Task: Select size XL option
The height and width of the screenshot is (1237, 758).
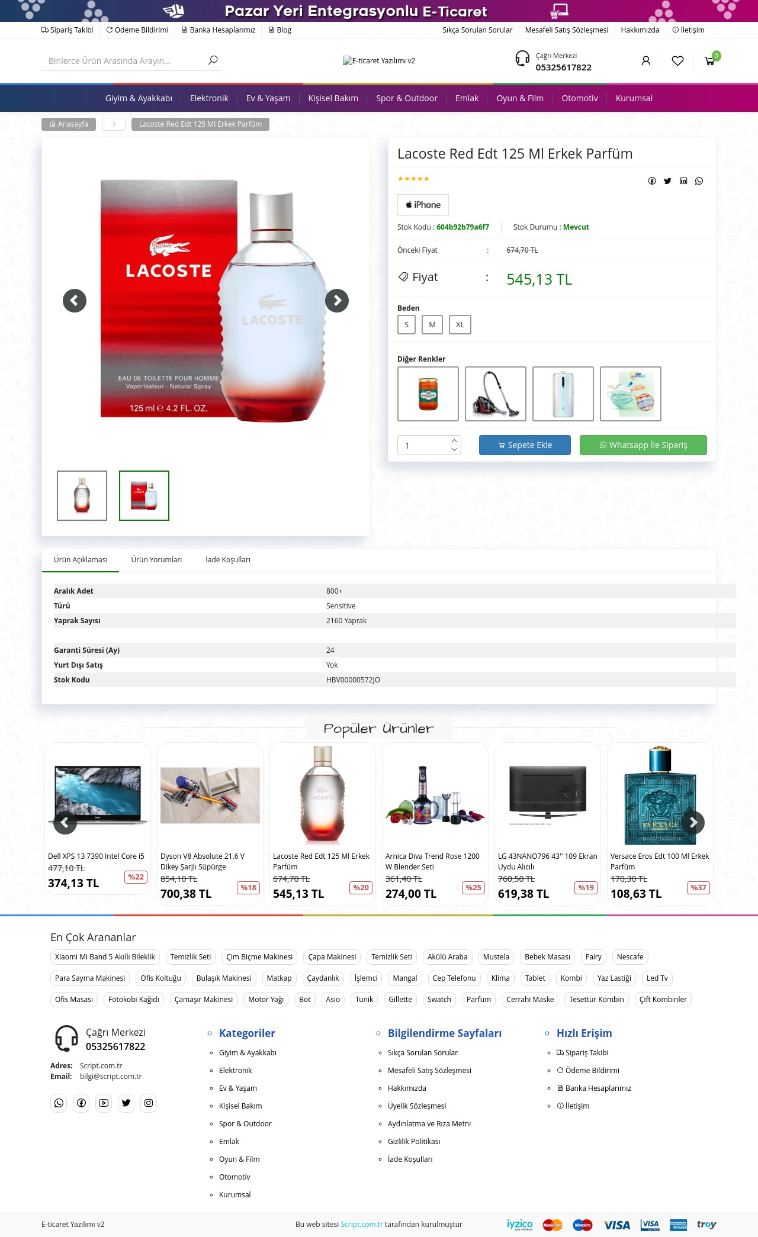Action: pyautogui.click(x=460, y=324)
